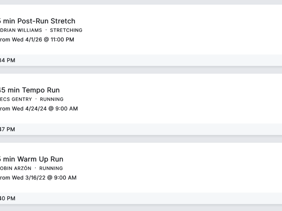Click instructor name Robin Arzón
The height and width of the screenshot is (211, 282).
[16, 169]
